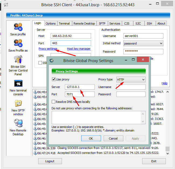Click the globe icon in Proxy Settings title bar
The image size is (175, 169).
pos(52,60)
